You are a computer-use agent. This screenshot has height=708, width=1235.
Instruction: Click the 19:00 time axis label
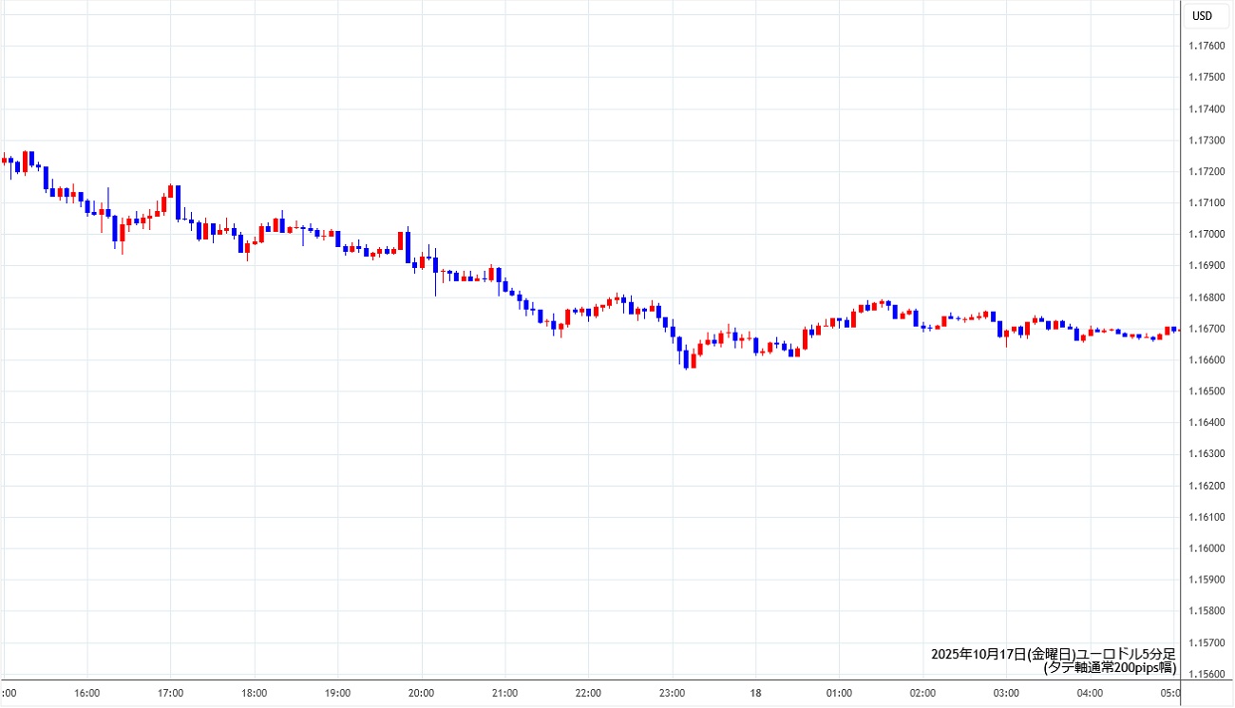point(337,693)
